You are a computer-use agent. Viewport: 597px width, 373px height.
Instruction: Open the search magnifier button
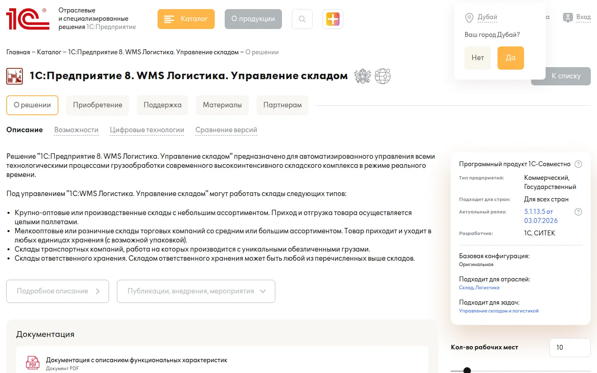(302, 19)
